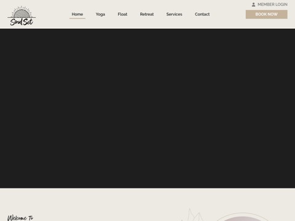Image resolution: width=295 pixels, height=221 pixels.
Task: Click the underline indicator beneath Home
Action: 77,18
